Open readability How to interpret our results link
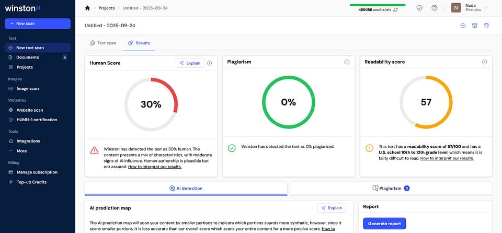 (x=447, y=158)
